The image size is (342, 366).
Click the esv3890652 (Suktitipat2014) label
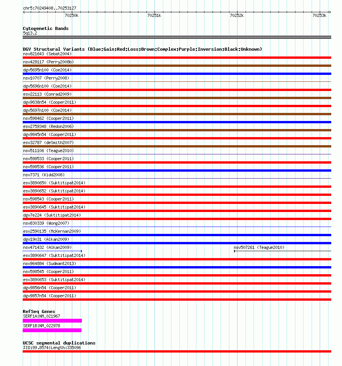click(54, 191)
